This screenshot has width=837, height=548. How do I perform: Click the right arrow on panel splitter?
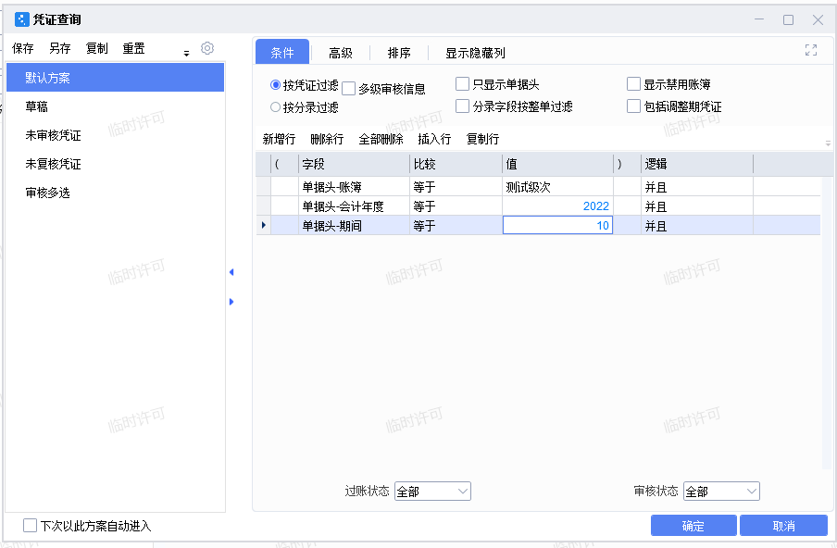(x=231, y=302)
